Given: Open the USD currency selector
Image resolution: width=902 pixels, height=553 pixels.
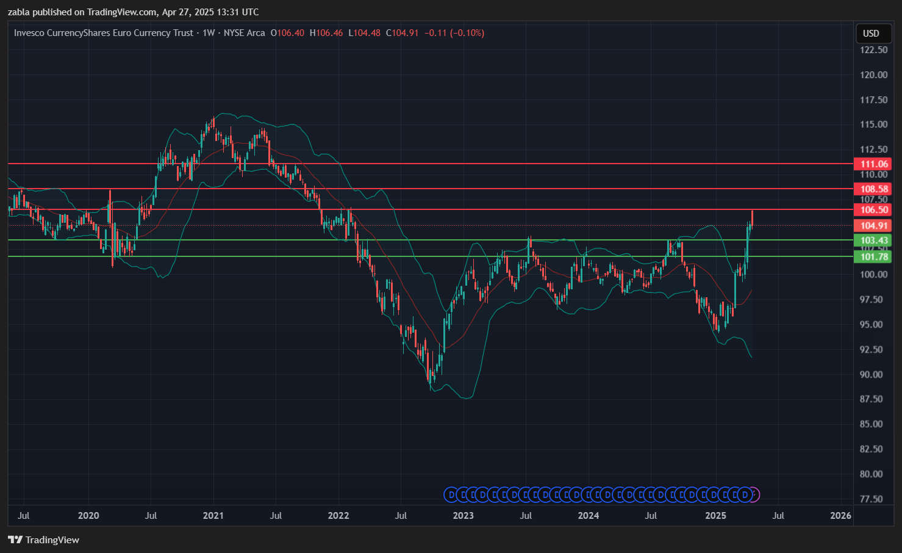Looking at the screenshot, I should click(x=871, y=33).
